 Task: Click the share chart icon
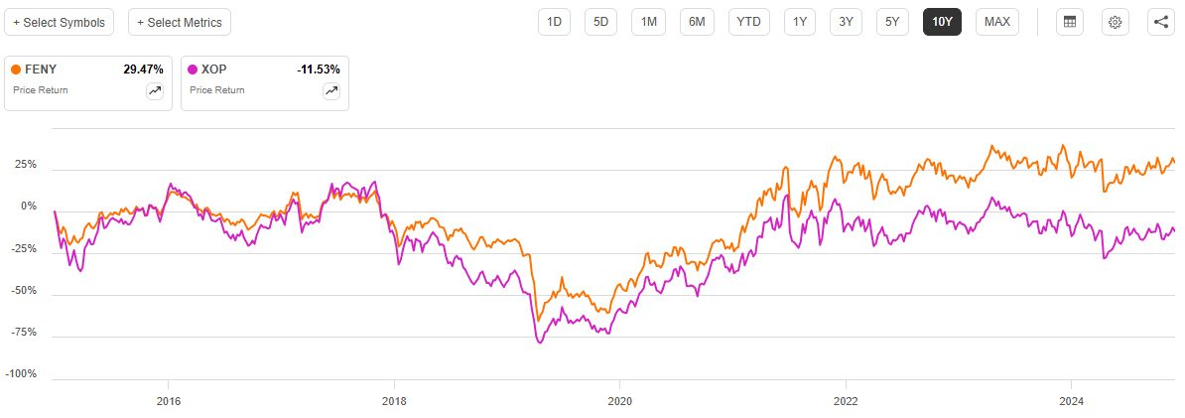point(1161,22)
